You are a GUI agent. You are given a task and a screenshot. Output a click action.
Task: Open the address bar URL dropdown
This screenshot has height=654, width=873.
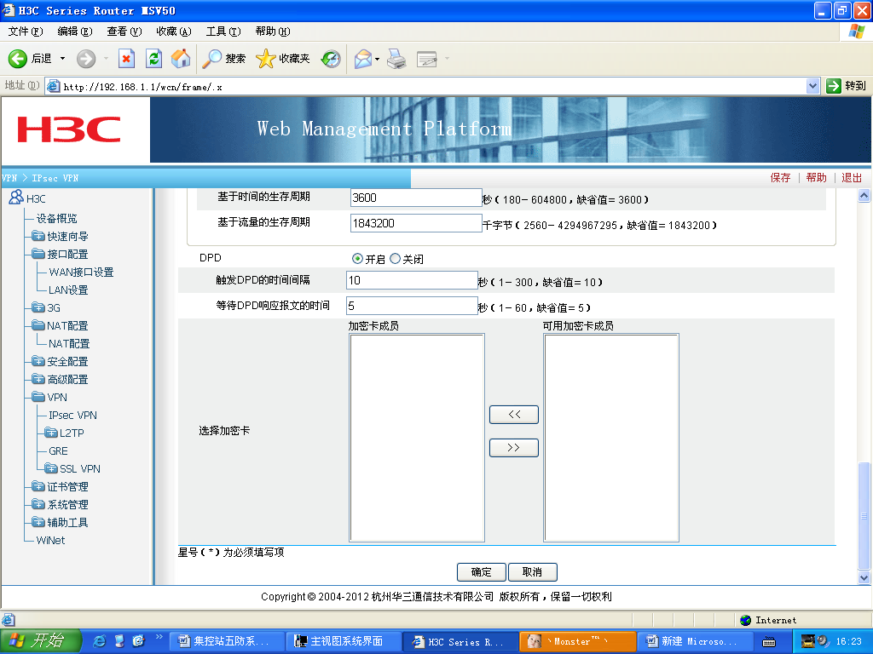pyautogui.click(x=812, y=86)
